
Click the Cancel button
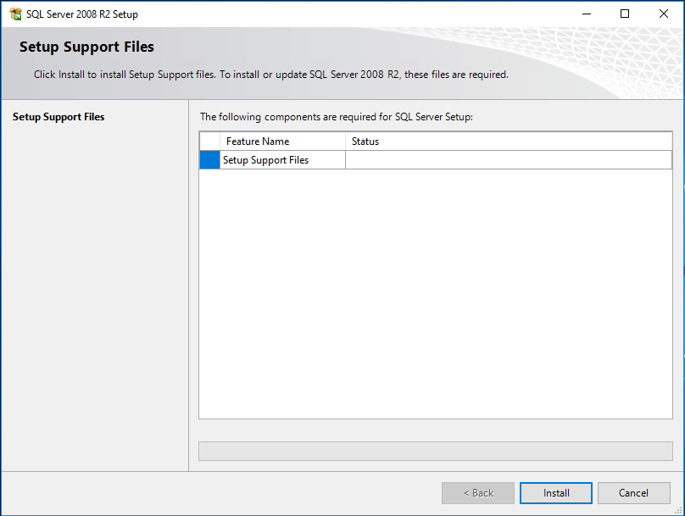click(x=633, y=493)
